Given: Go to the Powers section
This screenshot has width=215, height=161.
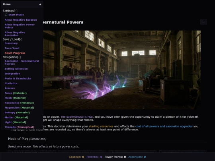Looking at the screenshot, I should 10,88.
